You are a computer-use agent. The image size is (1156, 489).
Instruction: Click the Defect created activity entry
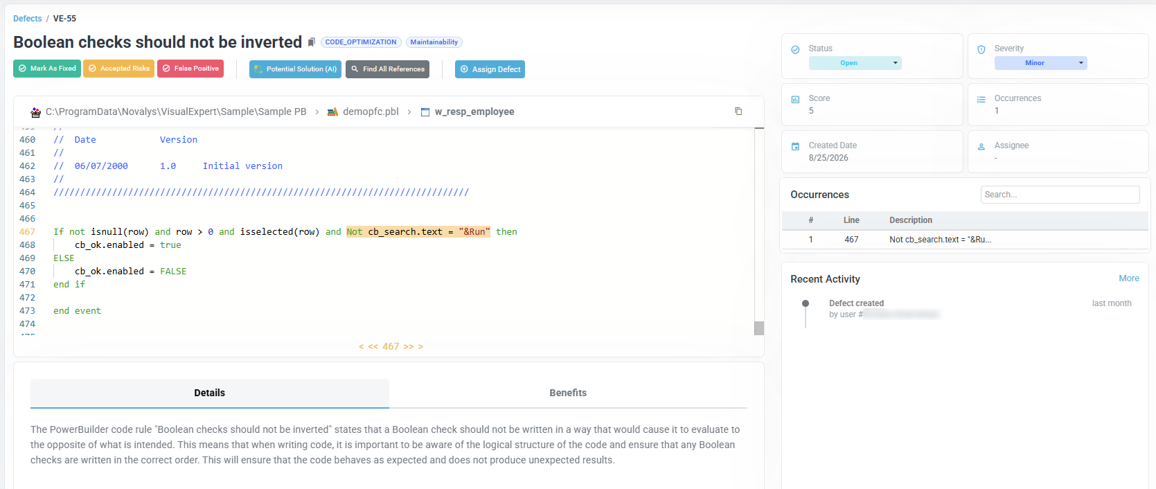coord(856,303)
